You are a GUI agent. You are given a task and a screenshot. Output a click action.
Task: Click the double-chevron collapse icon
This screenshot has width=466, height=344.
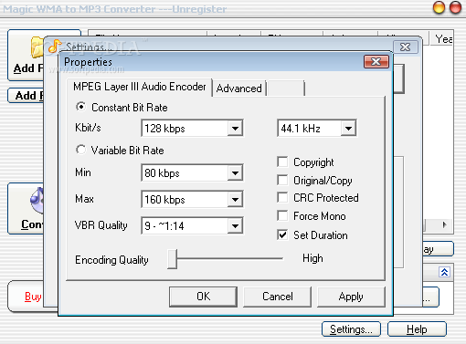click(x=445, y=272)
